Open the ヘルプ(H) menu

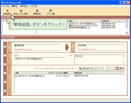pos(34,6)
